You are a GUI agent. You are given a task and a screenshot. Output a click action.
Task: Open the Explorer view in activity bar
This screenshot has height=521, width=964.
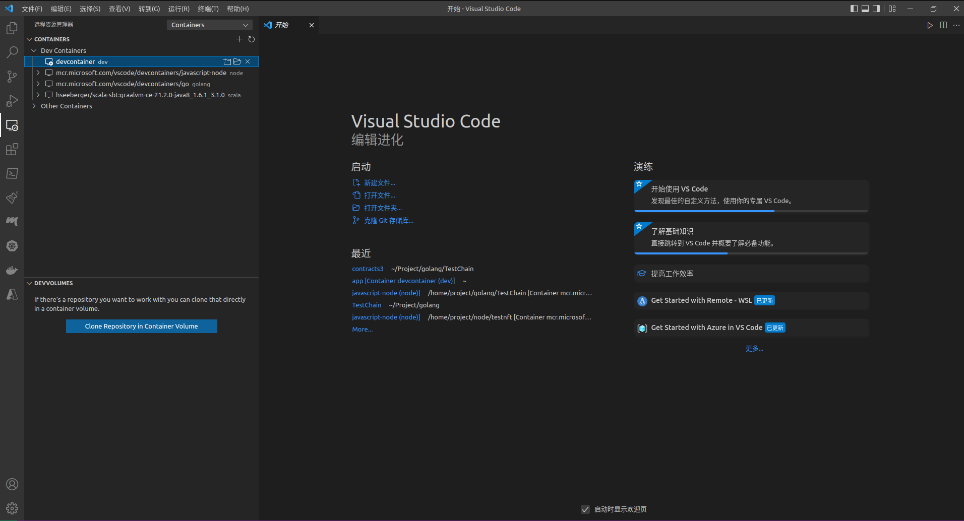[12, 28]
